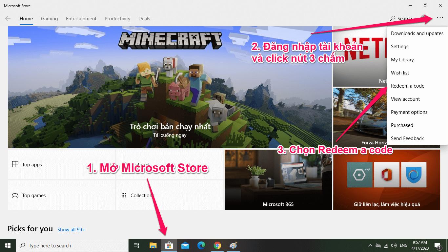Open the Forza Horizon tile
448x252 pixels.
(360, 118)
